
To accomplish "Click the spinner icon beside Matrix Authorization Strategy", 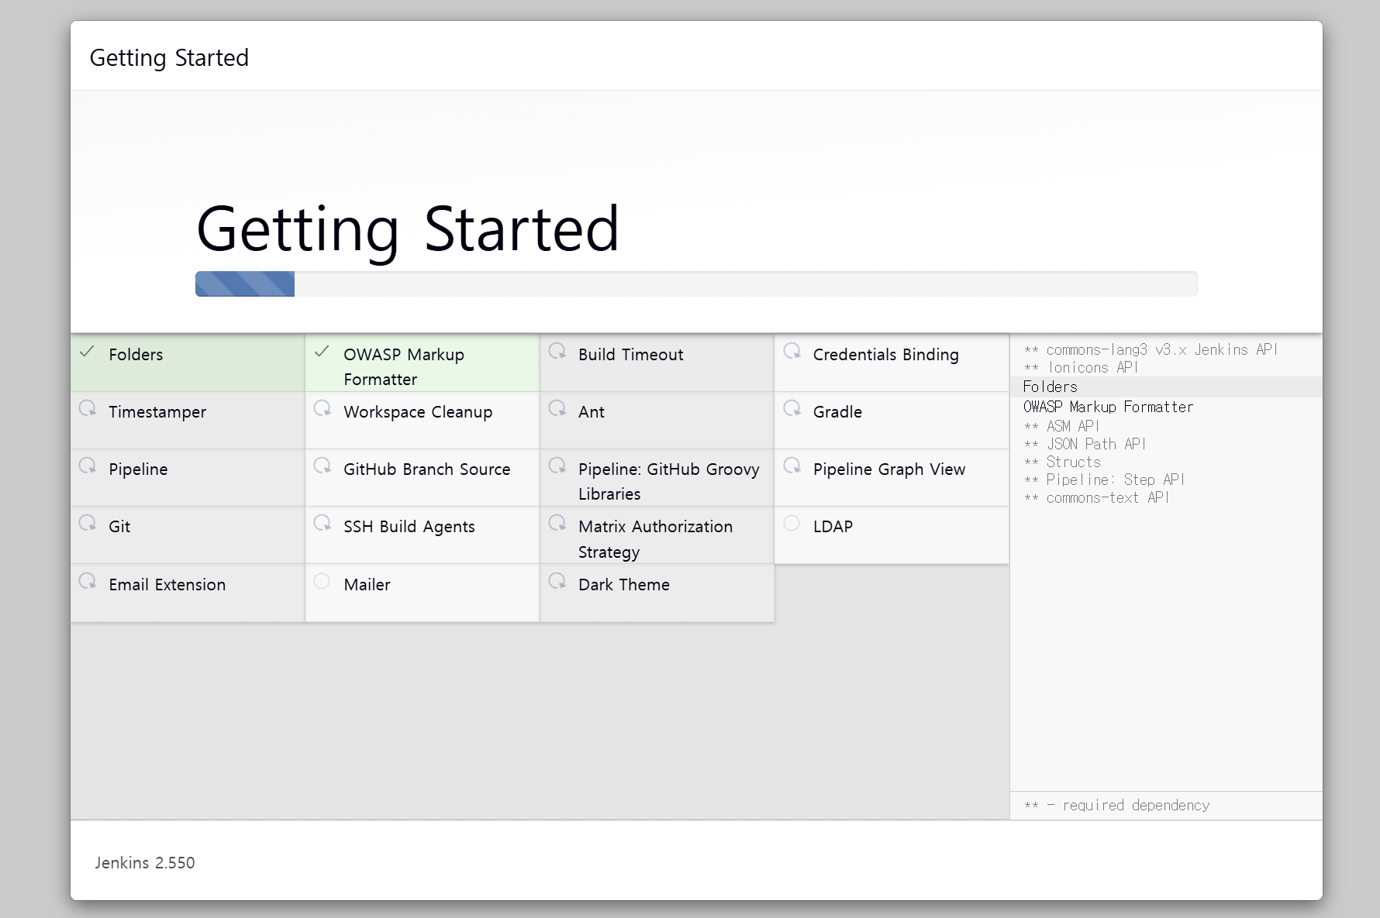I will point(557,523).
